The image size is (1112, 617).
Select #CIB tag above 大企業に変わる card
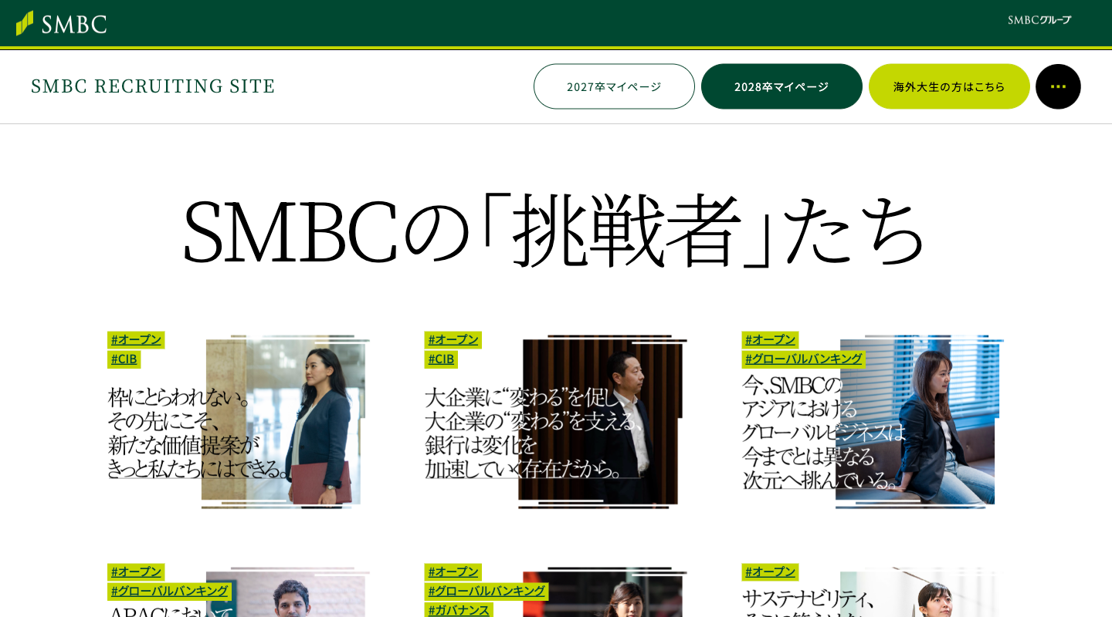(x=441, y=359)
